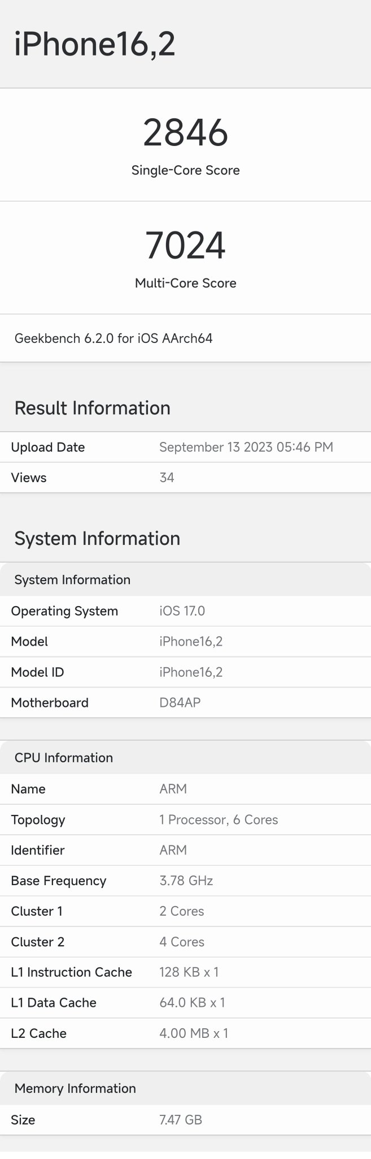Click the System Information section heading

[97, 538]
